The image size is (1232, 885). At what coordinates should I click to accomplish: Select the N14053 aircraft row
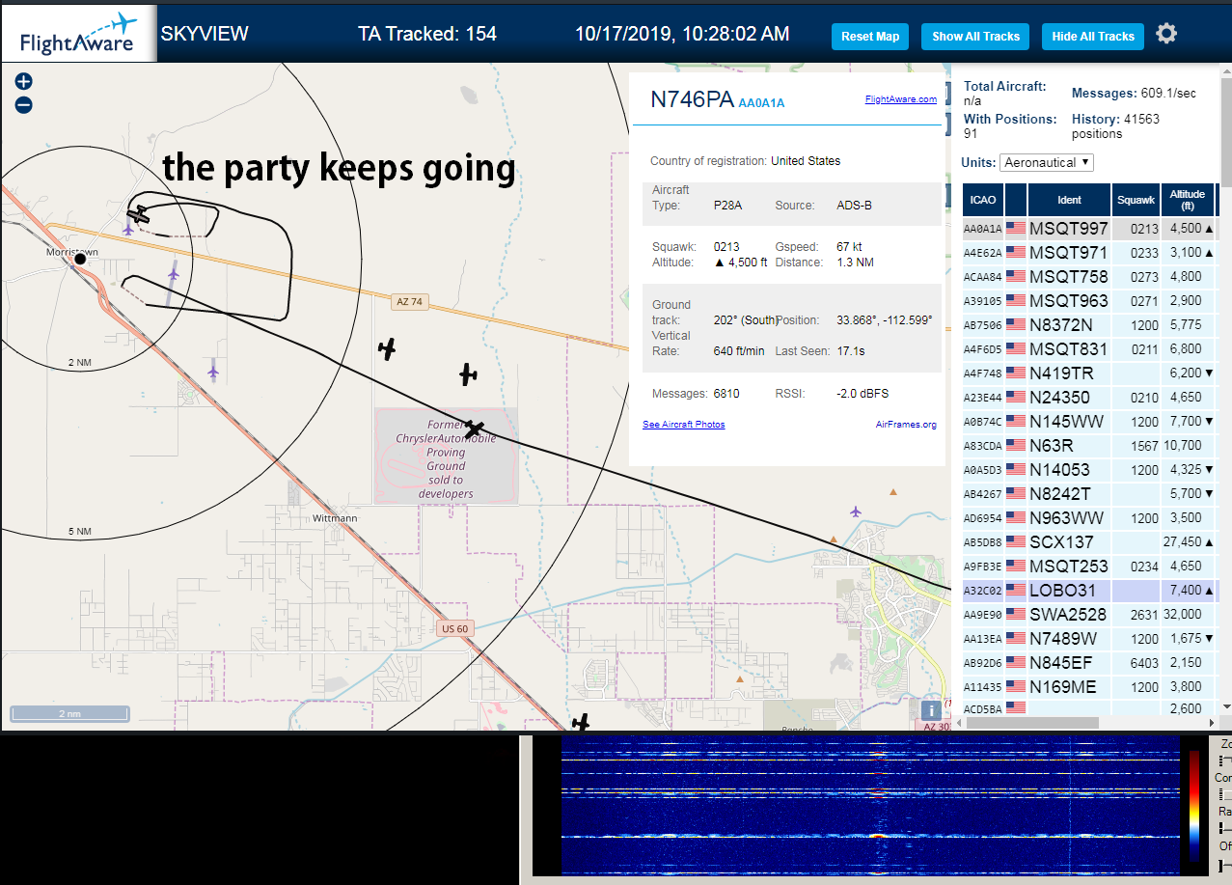tap(1090, 470)
